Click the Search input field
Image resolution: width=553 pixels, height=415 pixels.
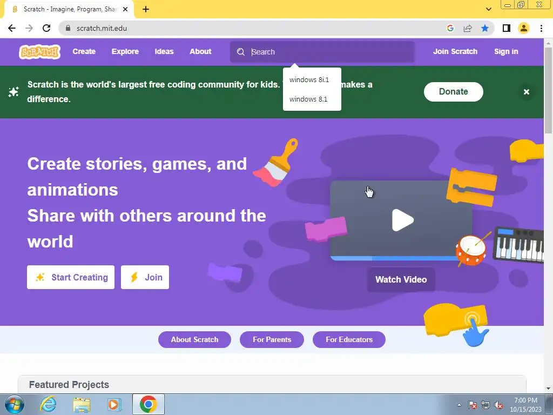(x=322, y=52)
